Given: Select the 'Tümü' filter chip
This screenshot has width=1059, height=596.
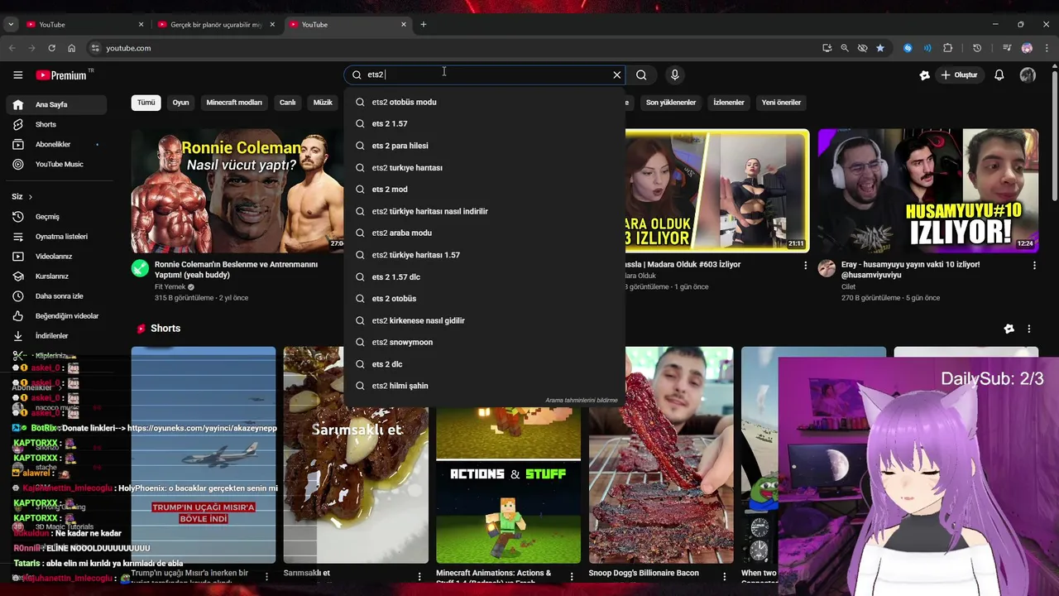Looking at the screenshot, I should click(x=146, y=103).
